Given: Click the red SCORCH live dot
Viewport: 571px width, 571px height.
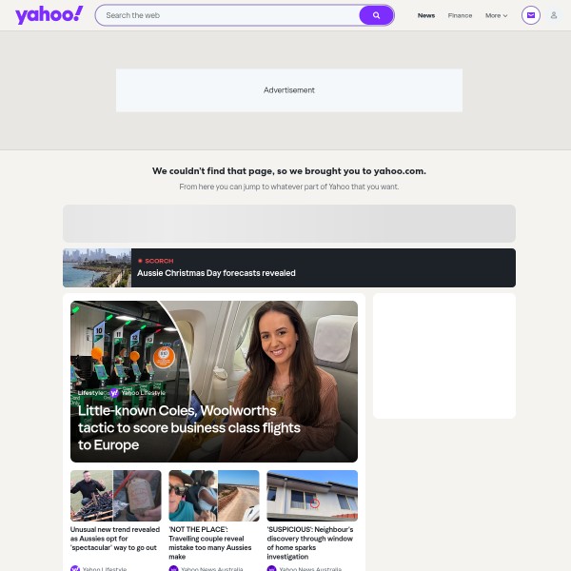Looking at the screenshot, I should [x=140, y=261].
